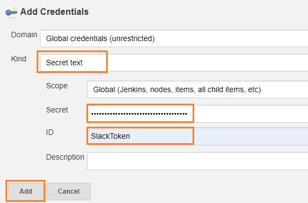
Task: Focus the Secret password field
Action: pos(197,114)
